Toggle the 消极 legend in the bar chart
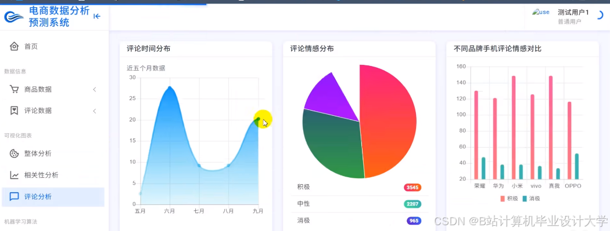 532,199
